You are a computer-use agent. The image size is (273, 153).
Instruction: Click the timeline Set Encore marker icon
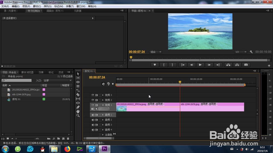point(108,84)
